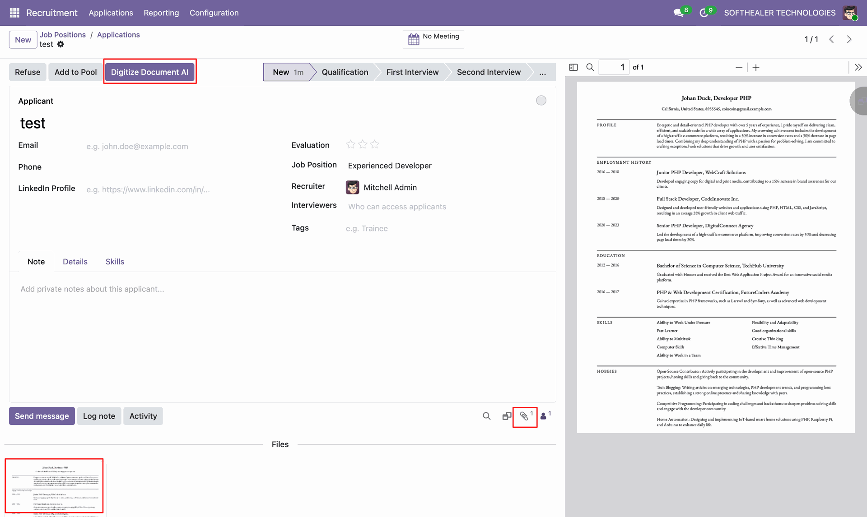The image size is (867, 517).
Task: Click the Job Positions breadcrumb link
Action: [62, 35]
